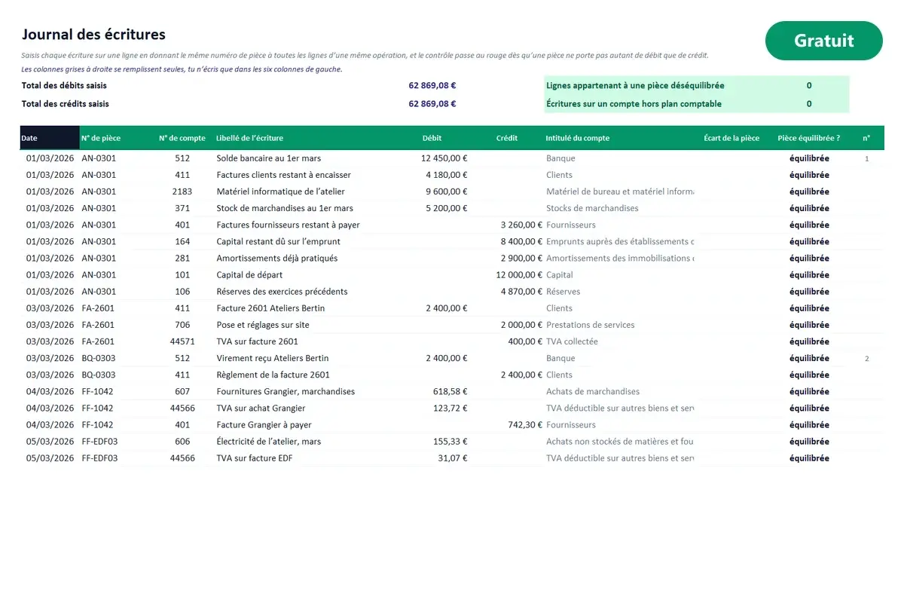Click Réserves des exercices précédents cell
This screenshot has width=904, height=603.
coord(282,291)
